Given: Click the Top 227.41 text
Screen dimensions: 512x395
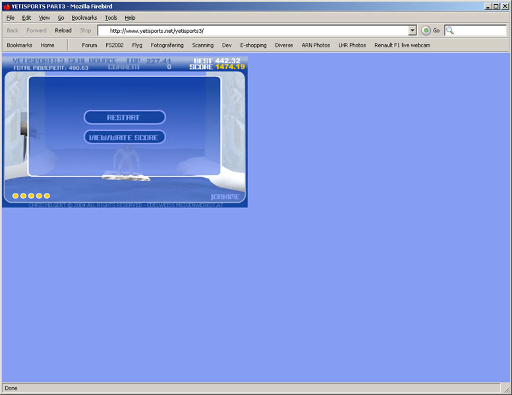Looking at the screenshot, I should (148, 61).
